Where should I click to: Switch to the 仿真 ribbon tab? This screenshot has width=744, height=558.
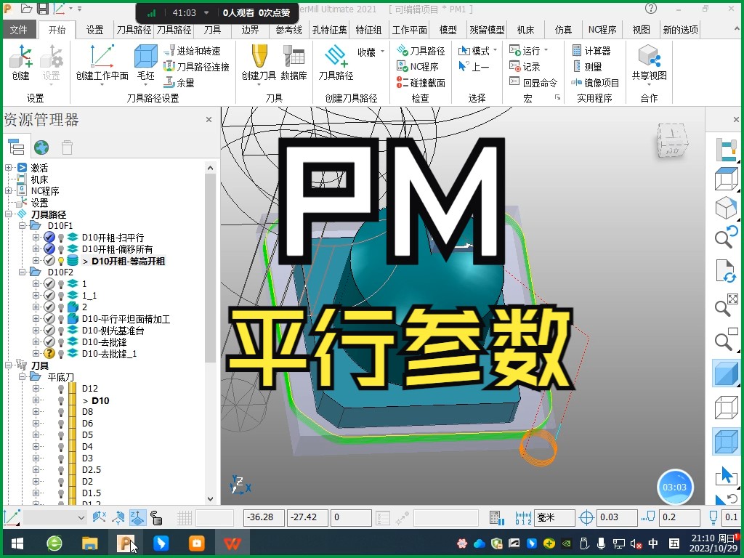tap(563, 30)
